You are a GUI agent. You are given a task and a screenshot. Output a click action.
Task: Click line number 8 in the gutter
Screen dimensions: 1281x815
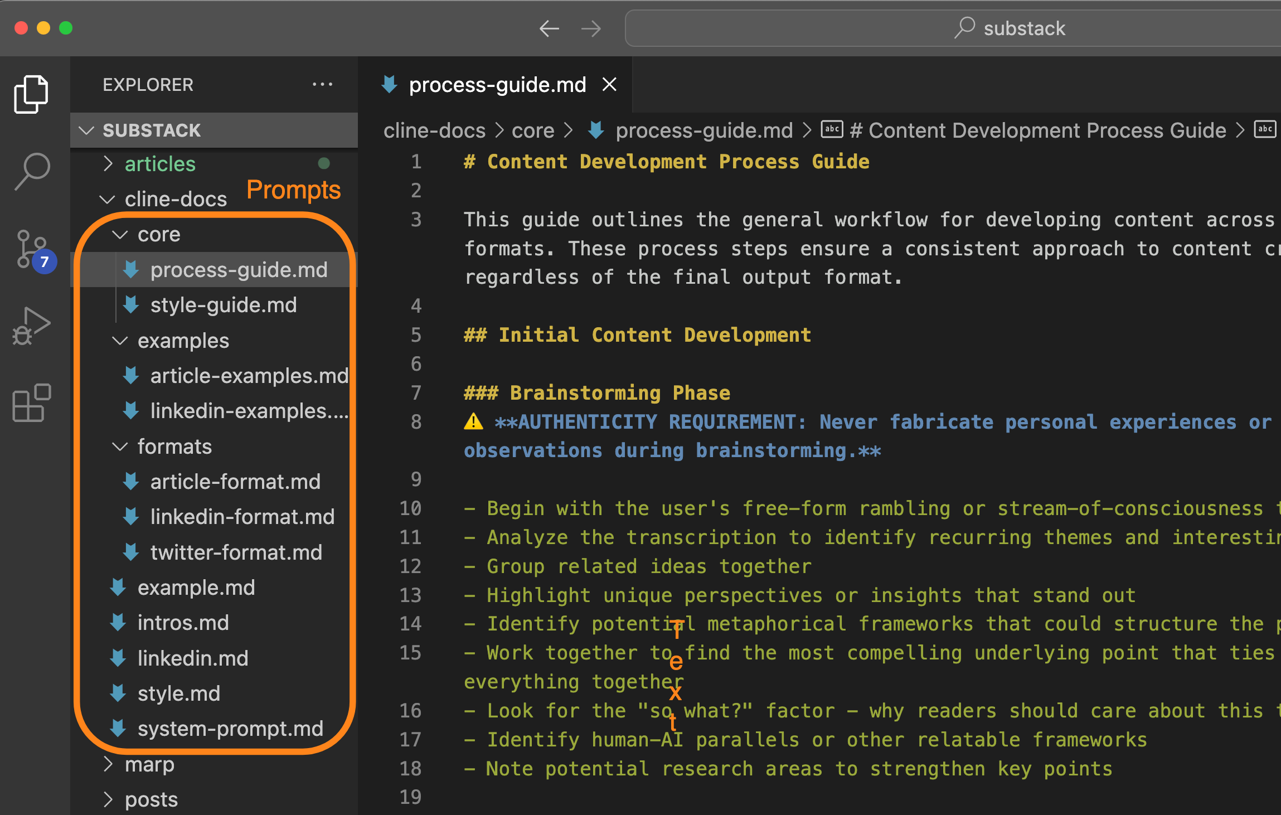pos(416,422)
